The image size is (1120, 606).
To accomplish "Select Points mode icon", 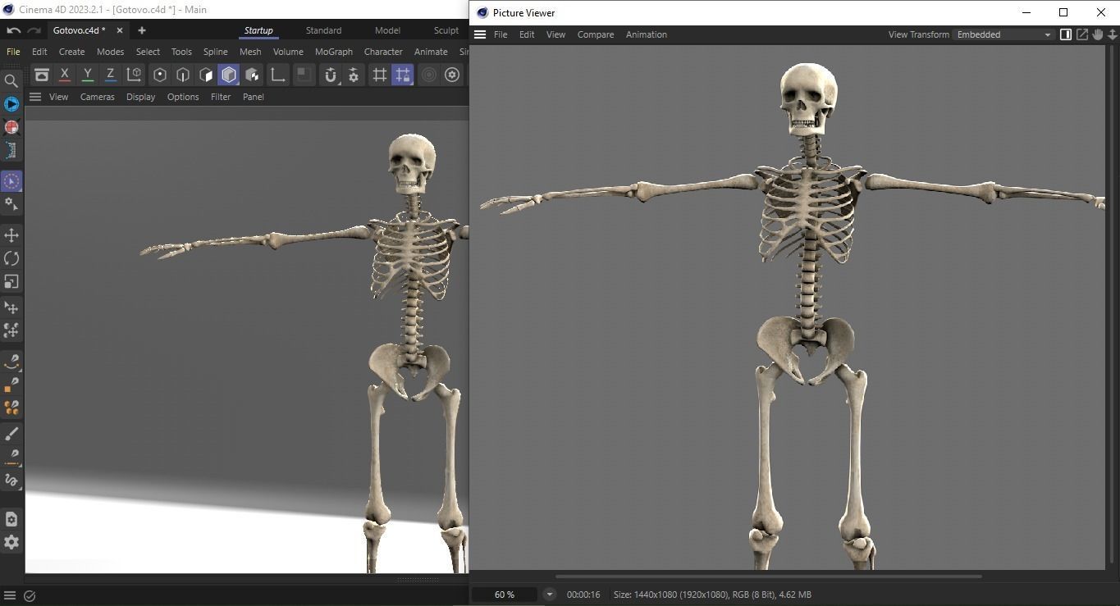I will 160,75.
